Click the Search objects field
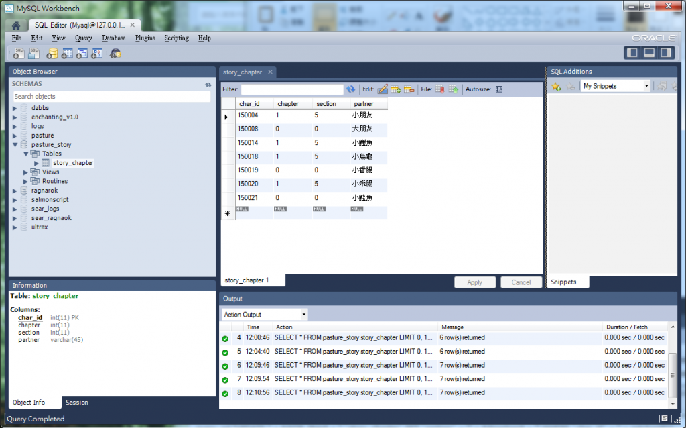The width and height of the screenshot is (686, 428). click(x=111, y=97)
